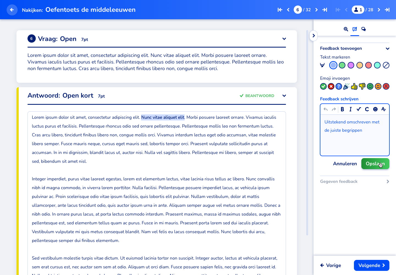Go to Vorige answer
396x275 pixels.
331,265
